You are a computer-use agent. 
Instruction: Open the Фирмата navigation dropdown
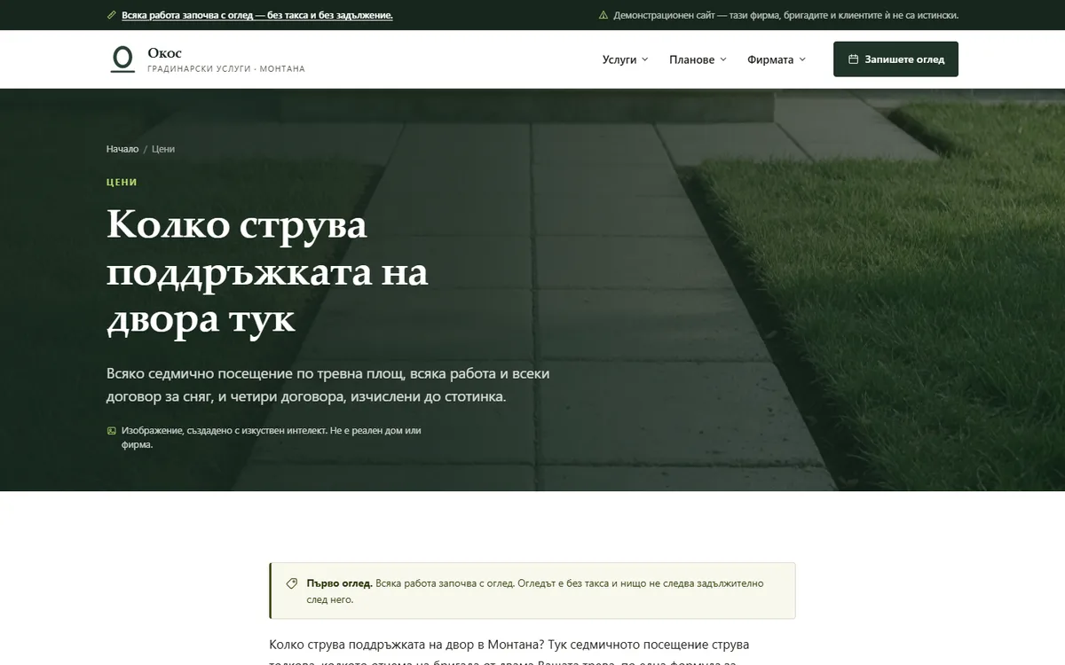pos(777,59)
